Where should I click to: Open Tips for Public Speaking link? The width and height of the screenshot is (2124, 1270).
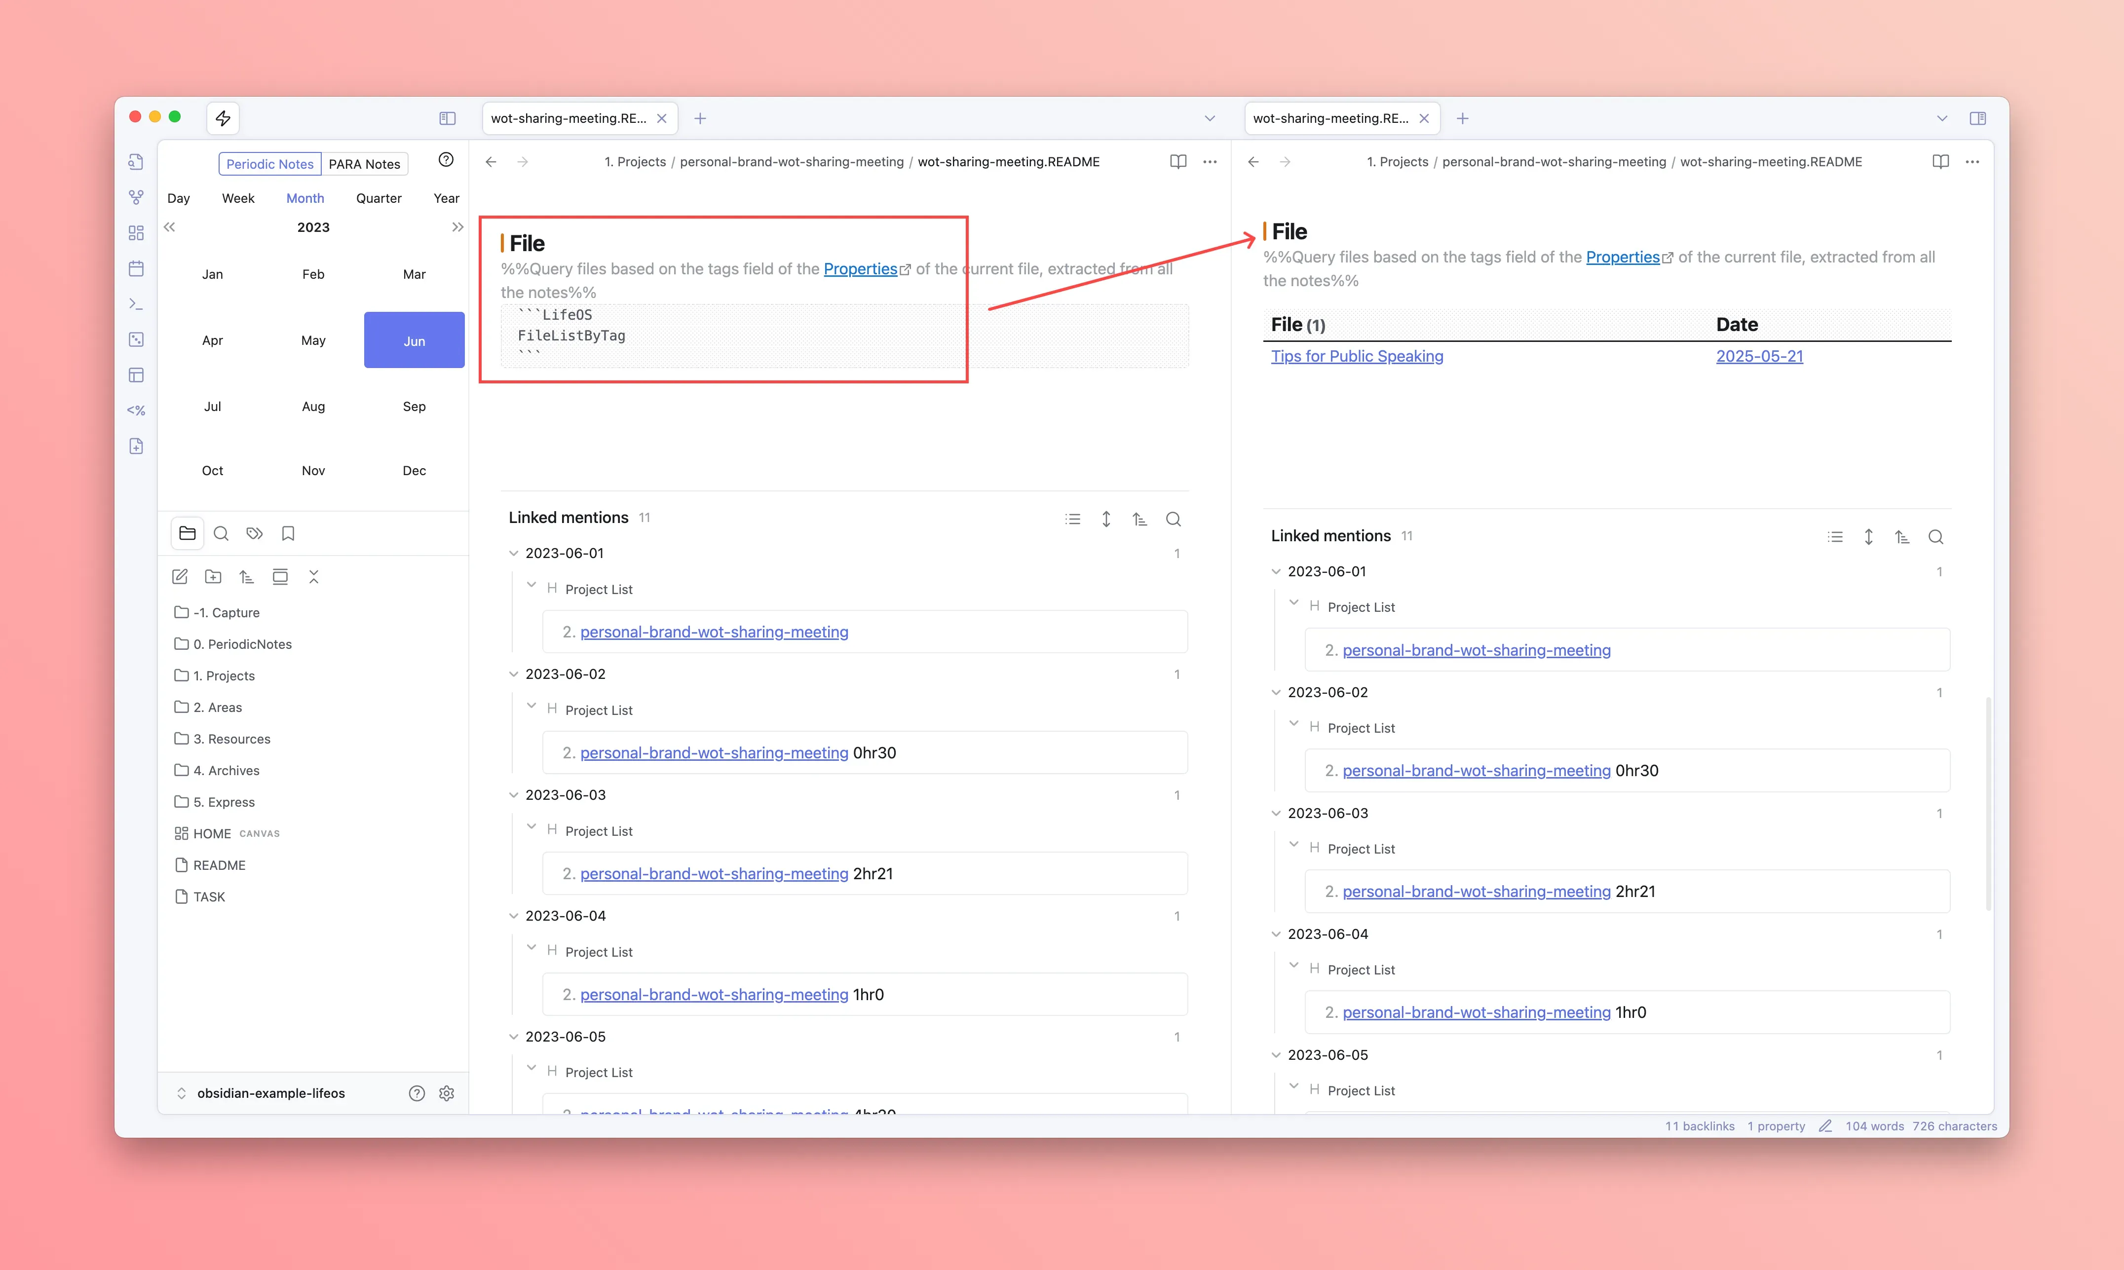click(1357, 356)
